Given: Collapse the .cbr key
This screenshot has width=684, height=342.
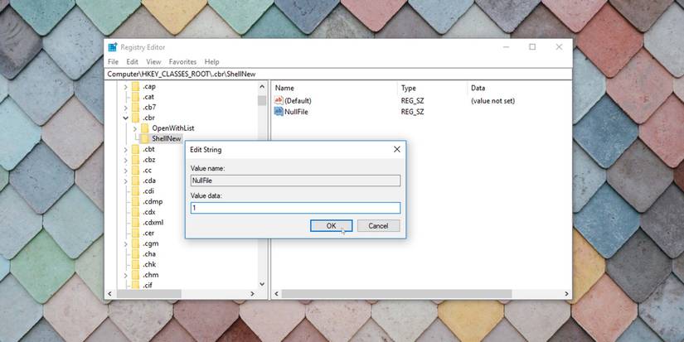Looking at the screenshot, I should [x=126, y=118].
